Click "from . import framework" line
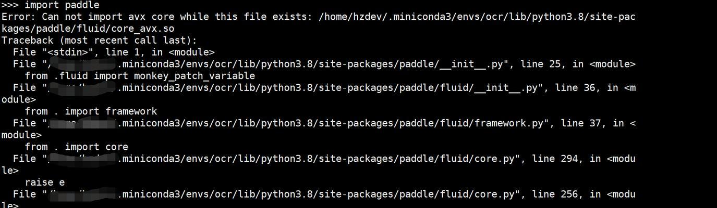This screenshot has height=208, width=717. tap(91, 112)
